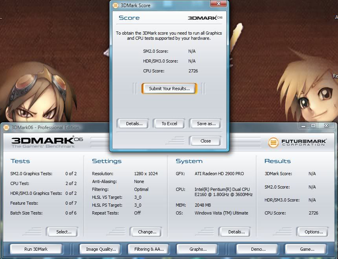Screen dimensions: 338x259
Task: Start the Demo
Action: 257,249
